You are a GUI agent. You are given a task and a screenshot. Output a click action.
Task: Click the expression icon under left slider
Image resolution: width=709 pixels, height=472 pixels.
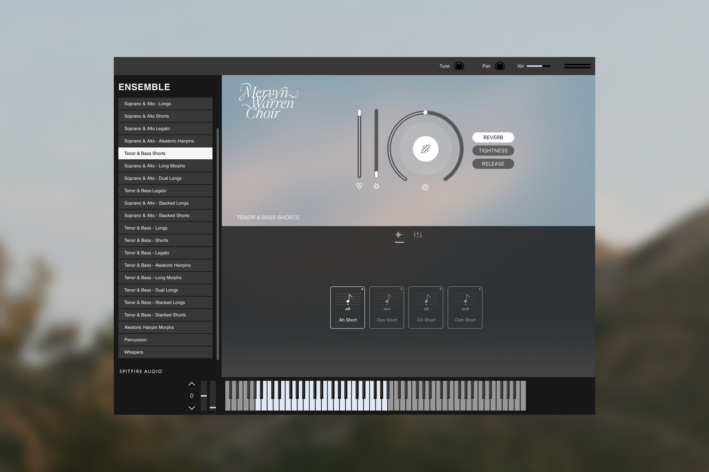(359, 186)
